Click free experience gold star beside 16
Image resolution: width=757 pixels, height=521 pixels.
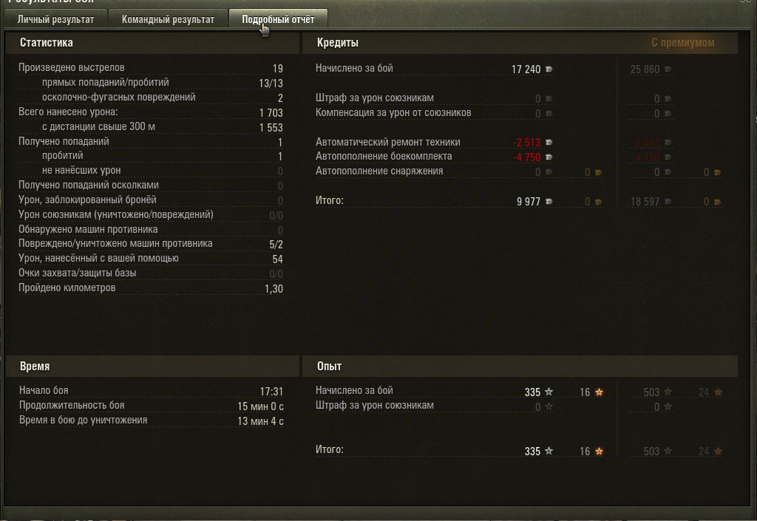tap(599, 392)
